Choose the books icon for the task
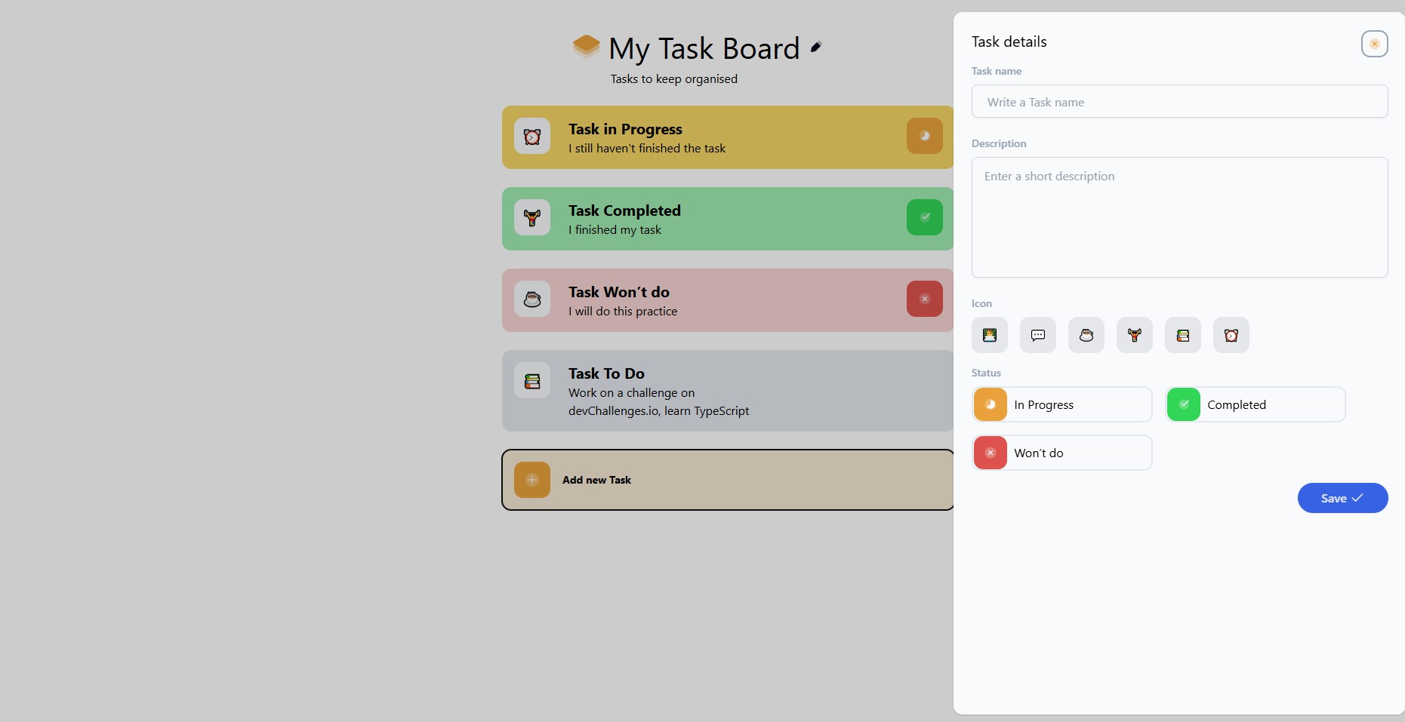The height and width of the screenshot is (722, 1405). coord(1183,335)
